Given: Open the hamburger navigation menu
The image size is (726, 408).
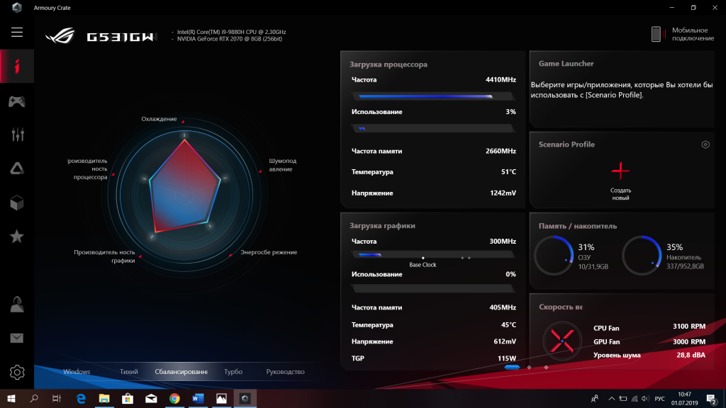Looking at the screenshot, I should pyautogui.click(x=17, y=33).
